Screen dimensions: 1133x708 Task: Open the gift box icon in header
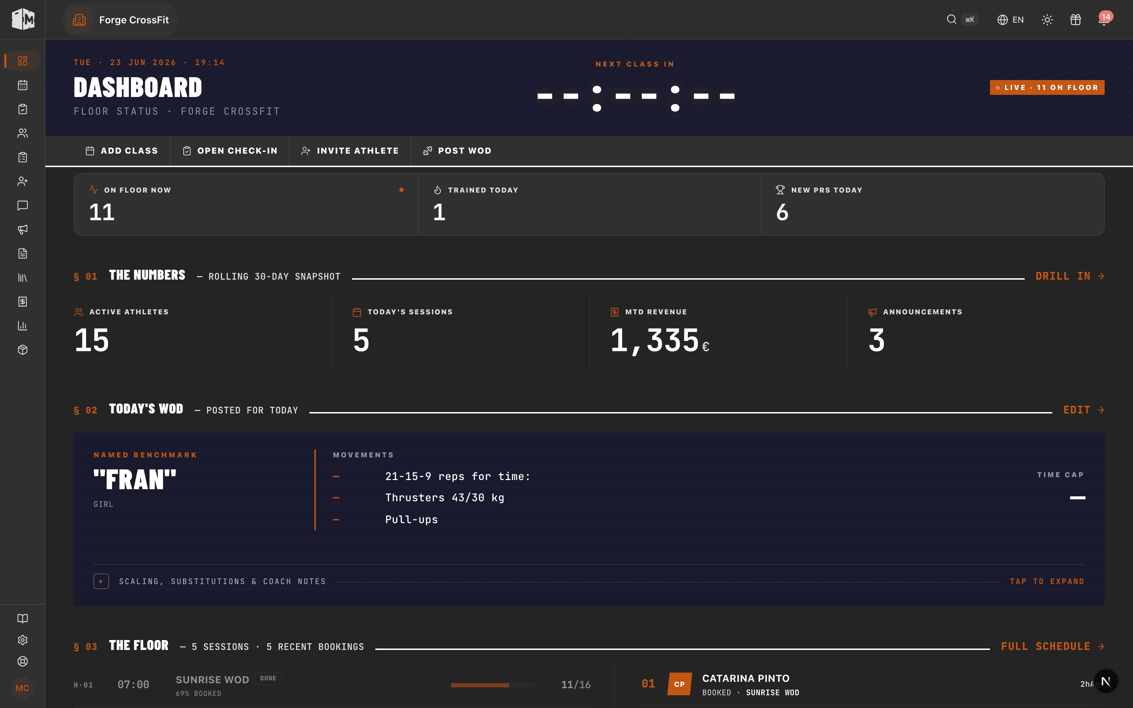coord(1075,20)
